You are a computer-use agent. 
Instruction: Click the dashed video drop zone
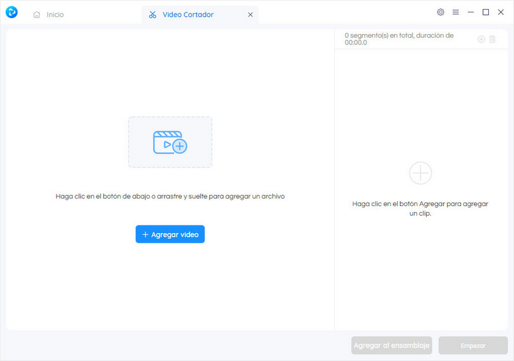(170, 142)
